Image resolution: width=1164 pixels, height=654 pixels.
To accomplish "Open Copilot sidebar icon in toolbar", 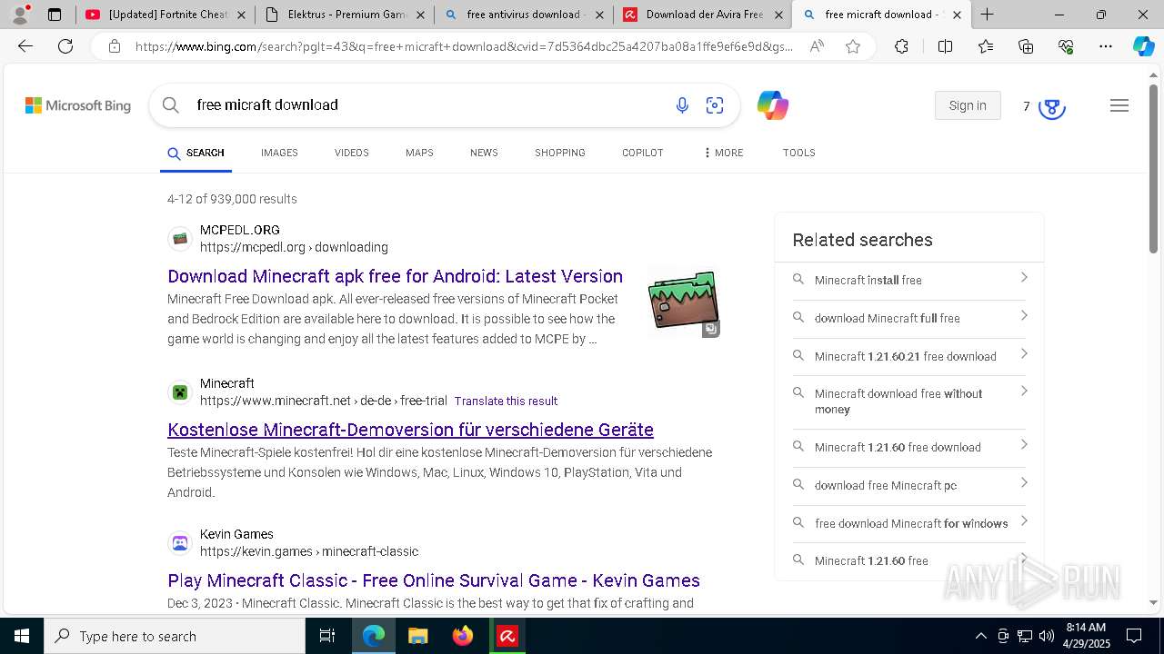I will point(1143,46).
